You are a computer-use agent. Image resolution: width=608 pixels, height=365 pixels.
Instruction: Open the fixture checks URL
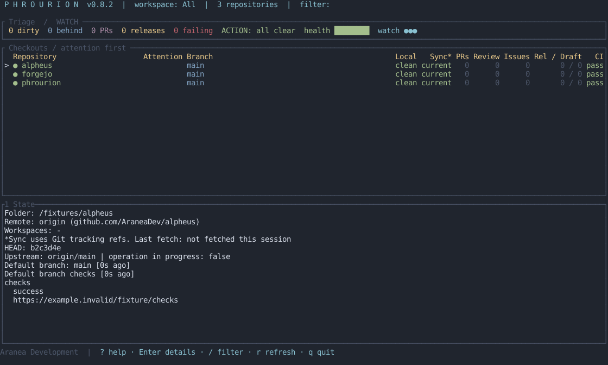[96, 300]
